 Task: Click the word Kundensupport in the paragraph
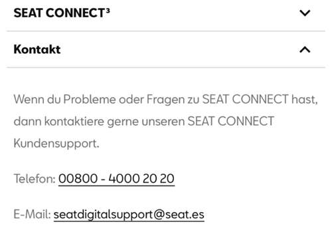coord(56,144)
